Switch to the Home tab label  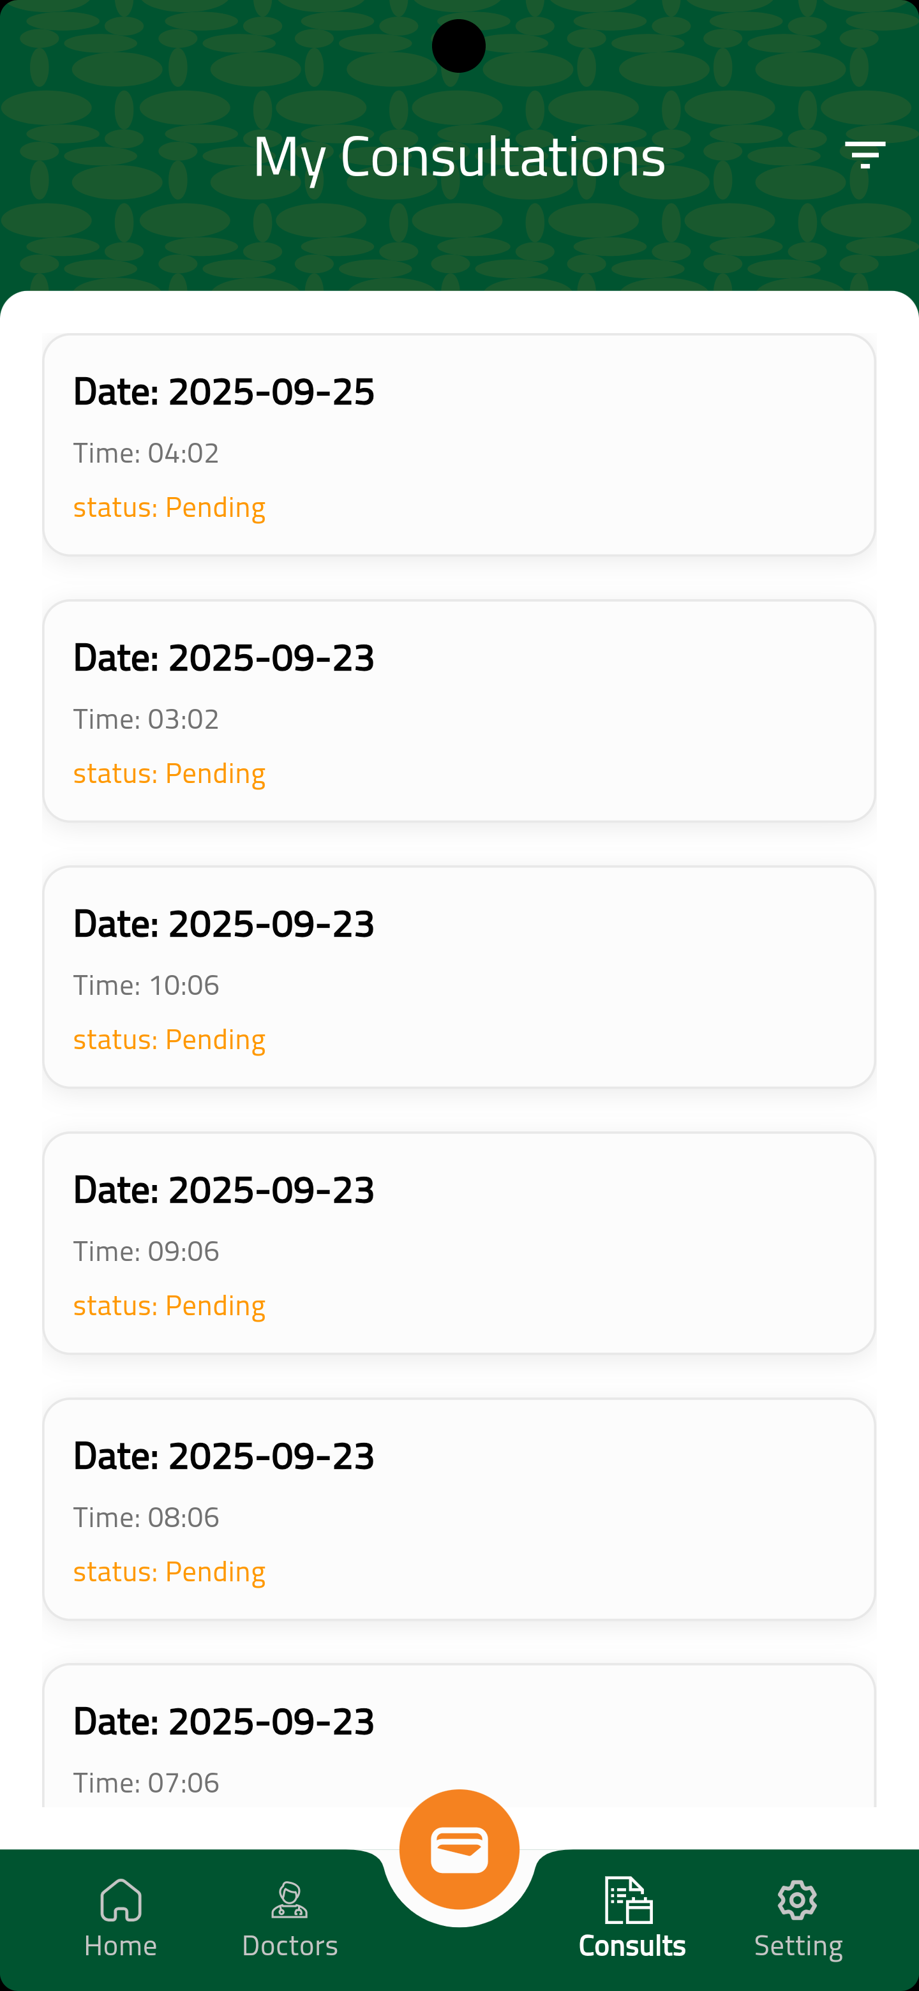tap(121, 1946)
